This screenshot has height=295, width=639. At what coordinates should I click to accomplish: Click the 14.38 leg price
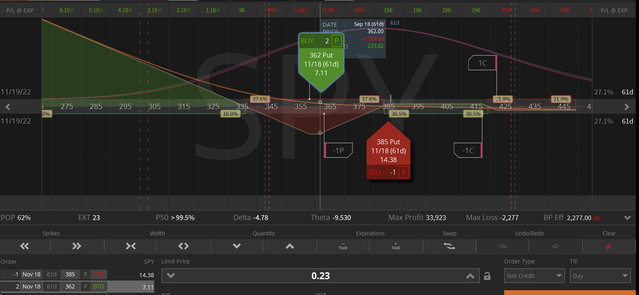(146, 275)
